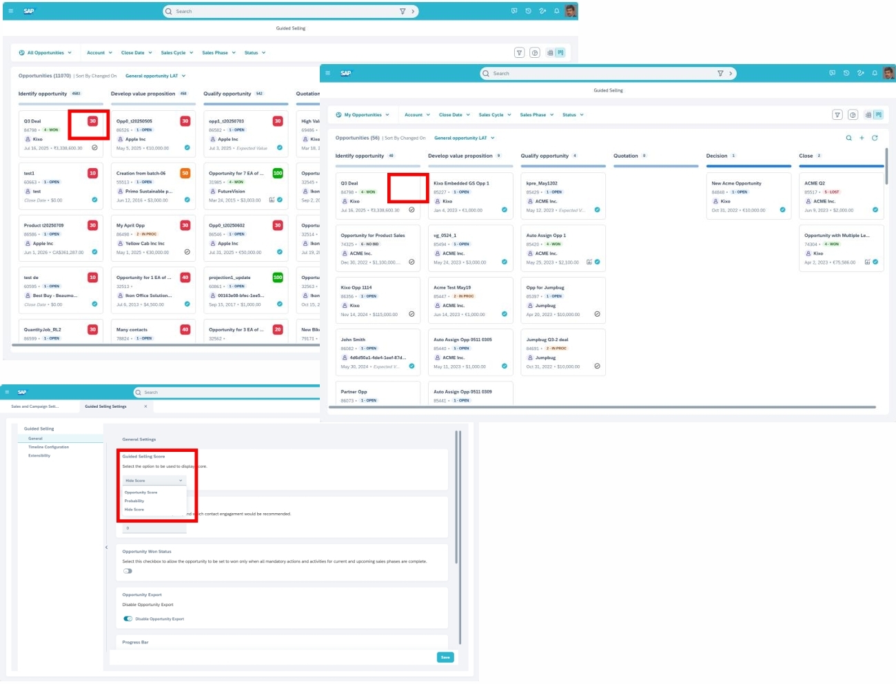Click chart view icon in My Opportunities toolbar

coord(853,115)
